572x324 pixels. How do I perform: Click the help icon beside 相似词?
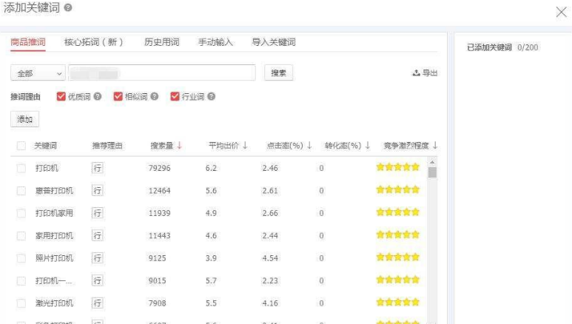(155, 97)
